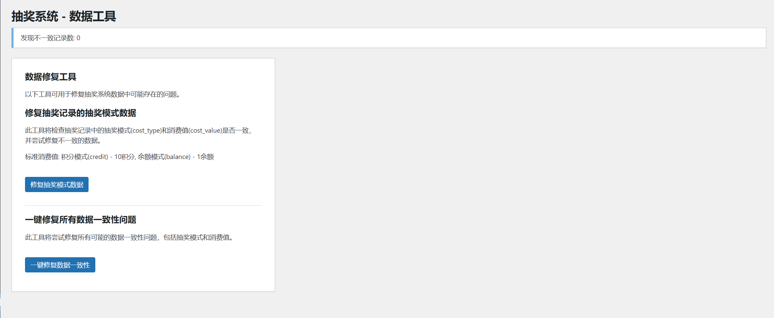Click the cost_value term in description
Screen dimensions: 774x318
[x=205, y=131]
